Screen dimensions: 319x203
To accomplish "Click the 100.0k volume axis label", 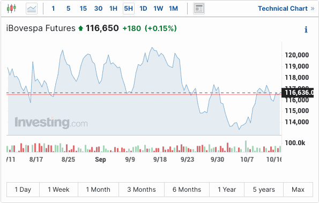I will pos(295,143).
